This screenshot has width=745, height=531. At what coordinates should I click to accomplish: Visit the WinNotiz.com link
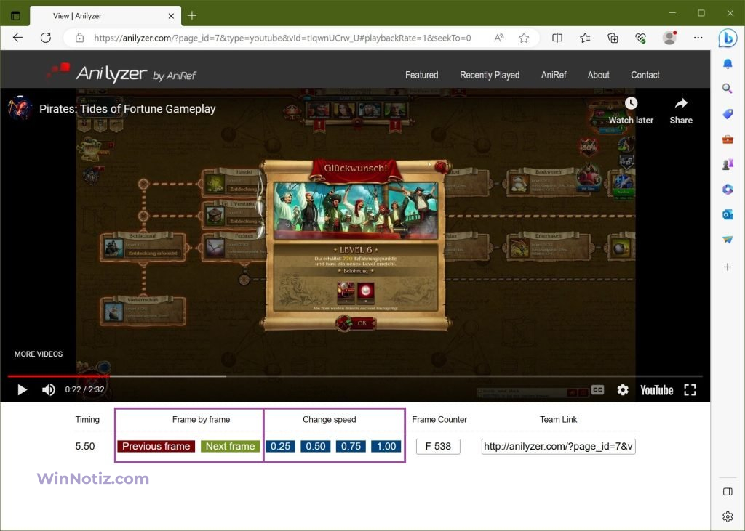(92, 478)
